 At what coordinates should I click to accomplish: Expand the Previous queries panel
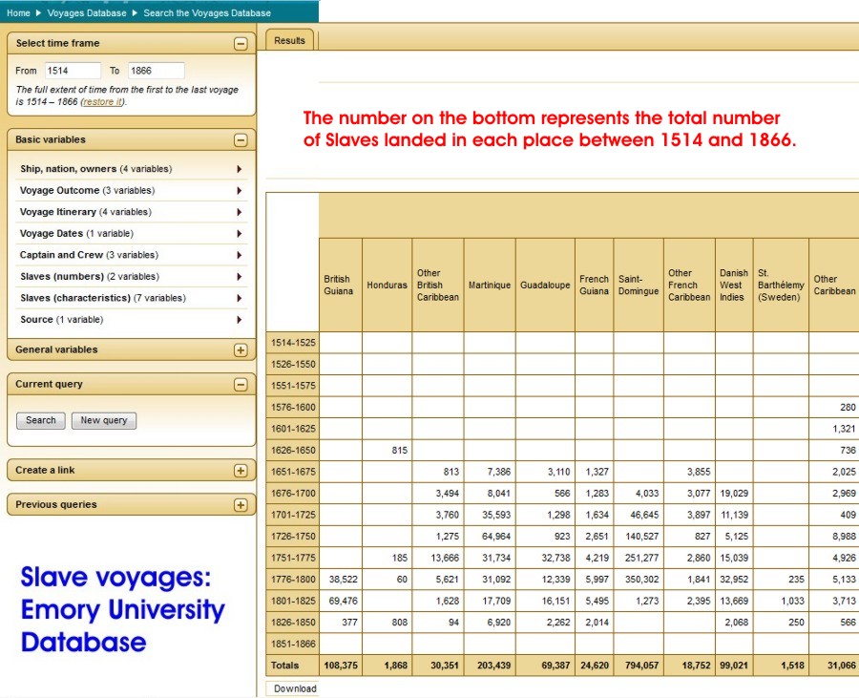pyautogui.click(x=241, y=505)
